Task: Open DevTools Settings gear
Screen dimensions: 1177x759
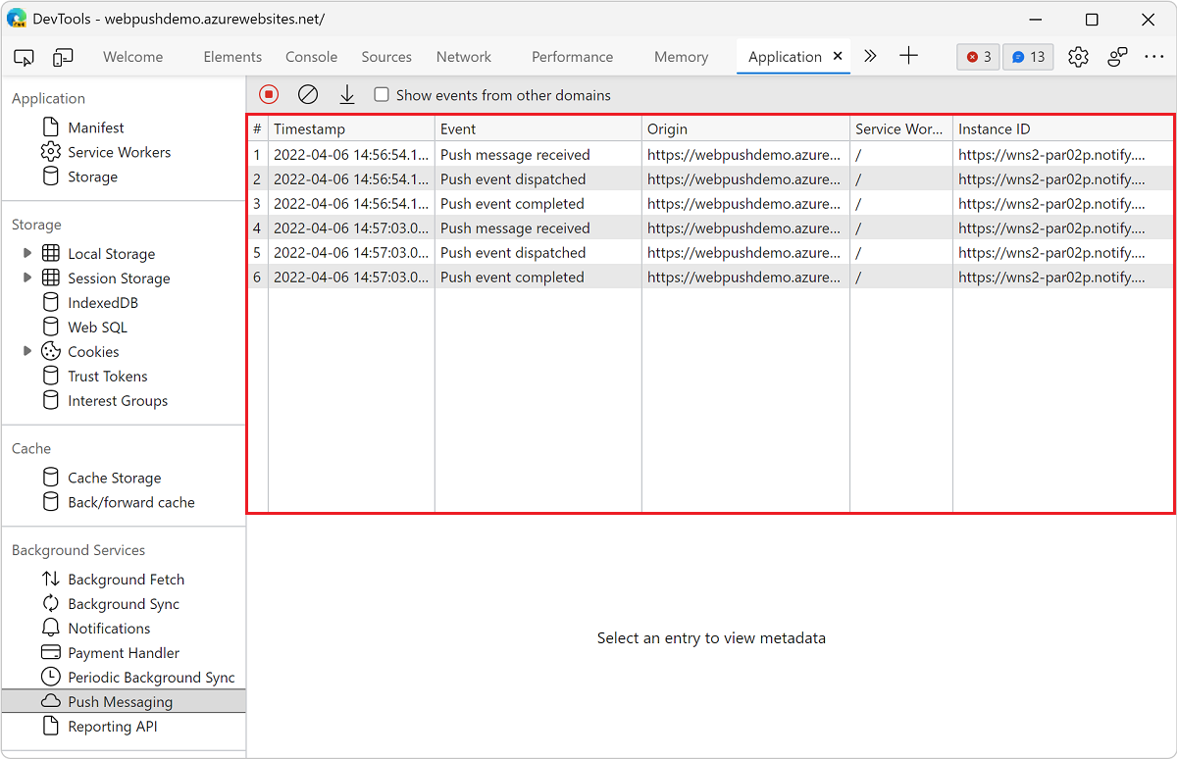Action: coord(1078,57)
